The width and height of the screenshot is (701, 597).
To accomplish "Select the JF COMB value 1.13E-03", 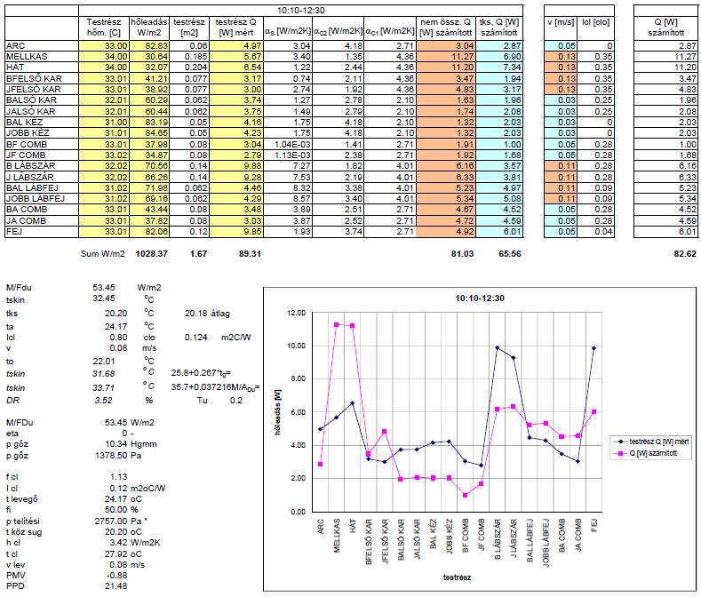I will tap(288, 155).
